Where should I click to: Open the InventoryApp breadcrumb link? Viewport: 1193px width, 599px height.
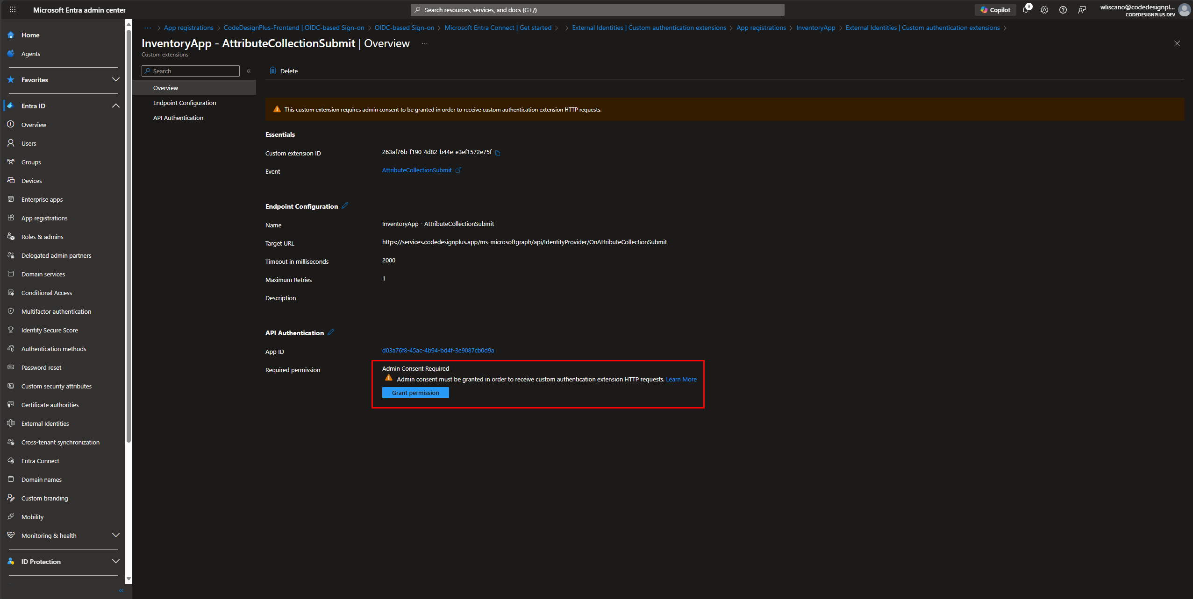click(x=815, y=28)
